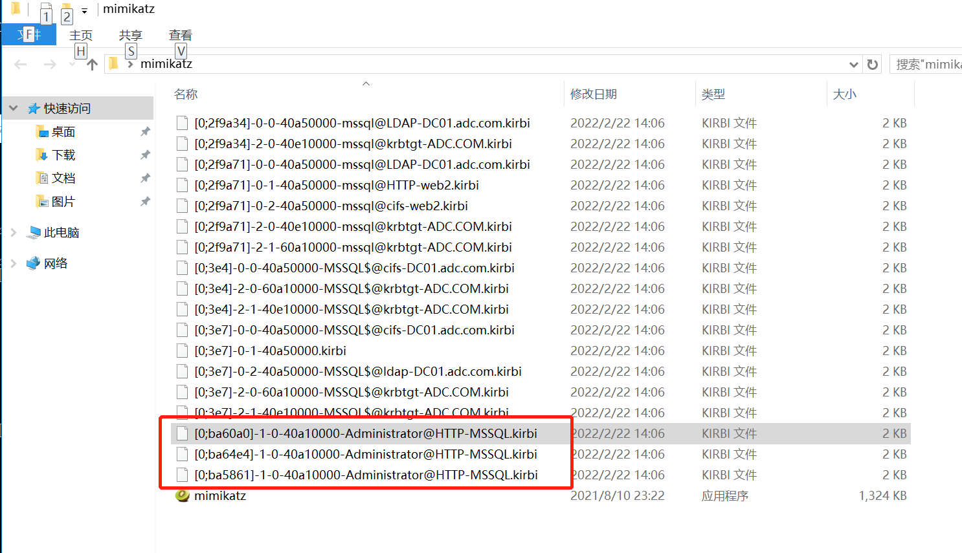Expand the 此电脑 tree node

coord(14,232)
